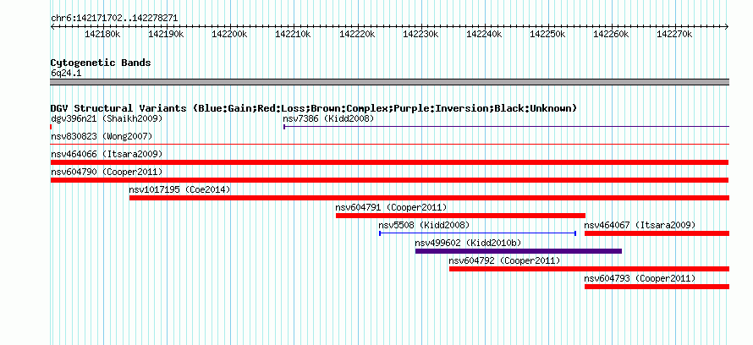The width and height of the screenshot is (753, 345).
Task: Click the thin purple line of nsv7386
Action: 507,127
